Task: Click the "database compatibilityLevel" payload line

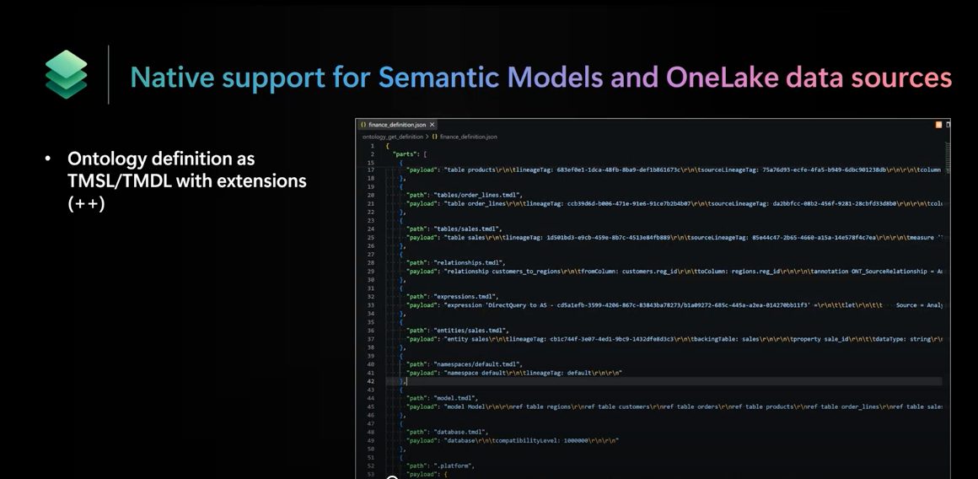Action: 512,440
